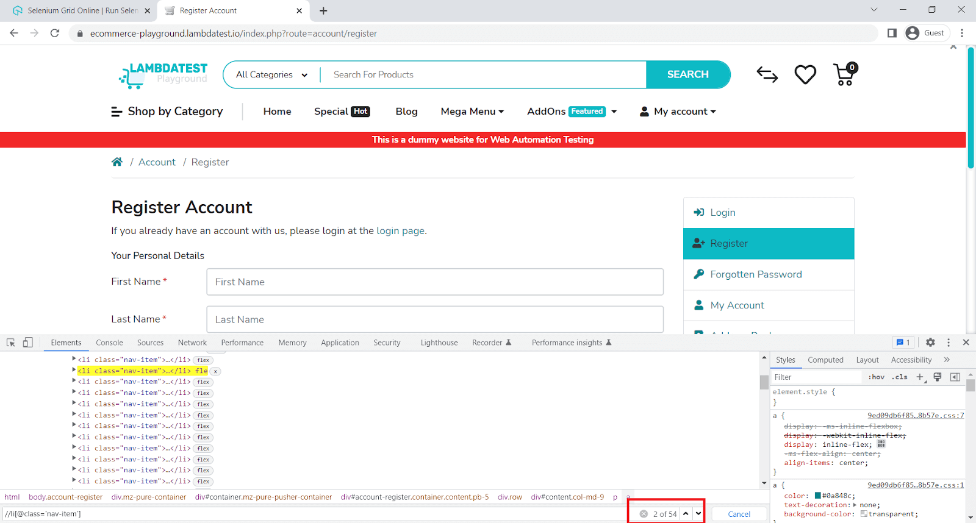Open the Performance insights tab

(x=571, y=343)
